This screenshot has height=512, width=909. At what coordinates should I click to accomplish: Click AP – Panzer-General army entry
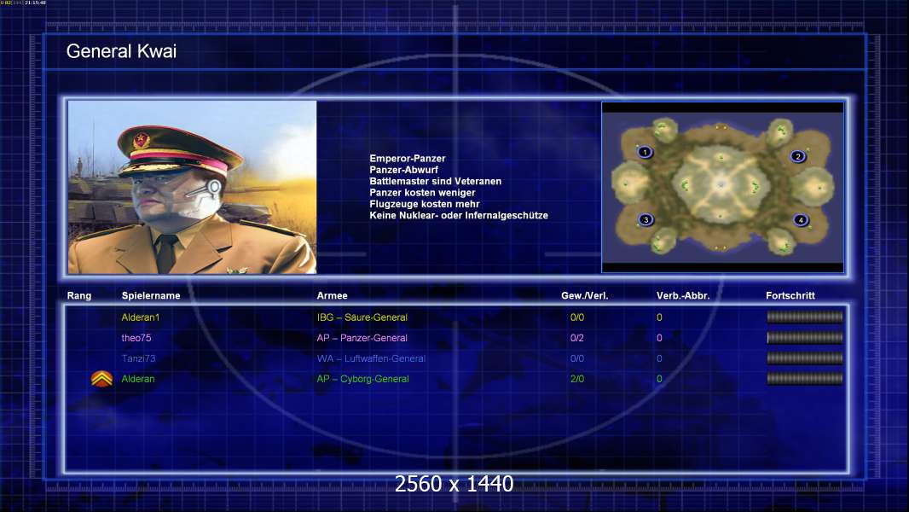(x=362, y=338)
